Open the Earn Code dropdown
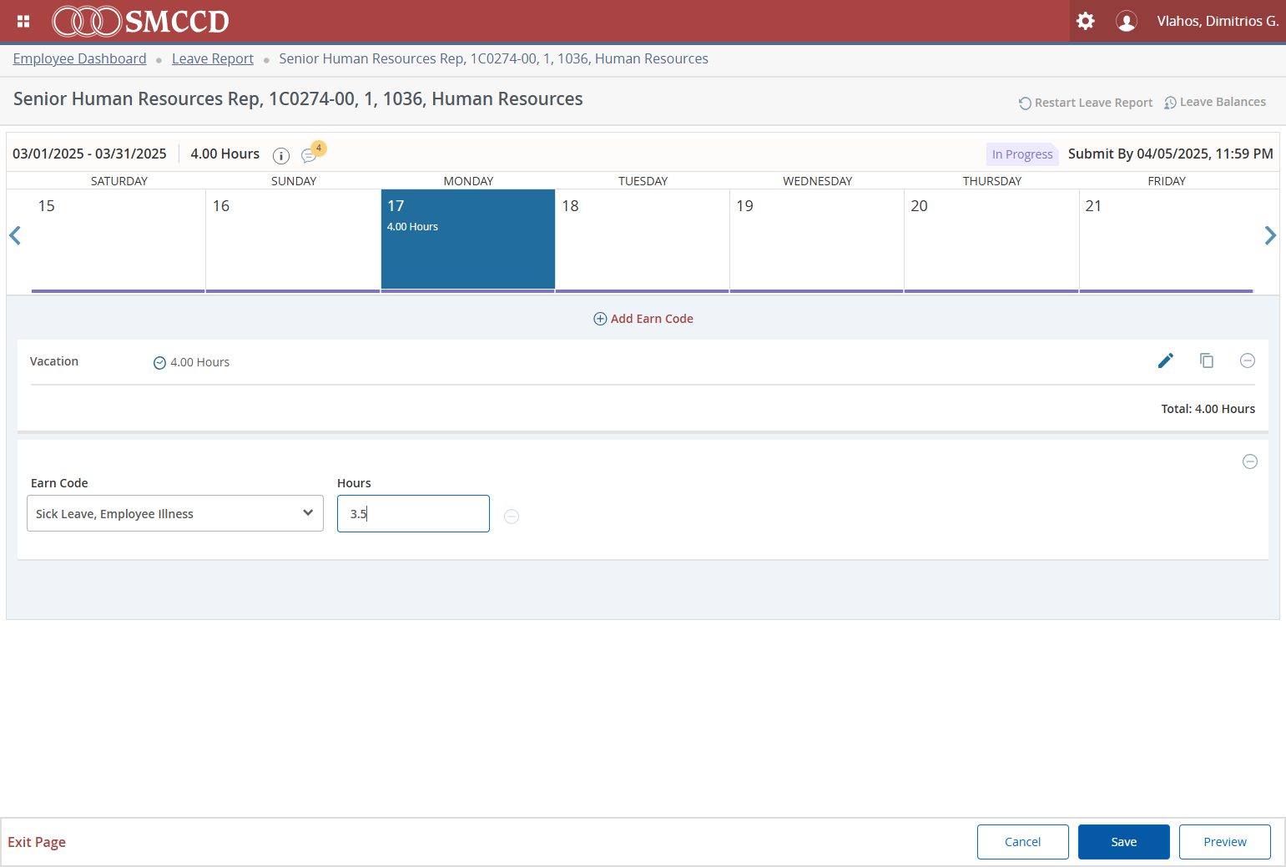Image resolution: width=1286 pixels, height=867 pixels. tap(175, 513)
